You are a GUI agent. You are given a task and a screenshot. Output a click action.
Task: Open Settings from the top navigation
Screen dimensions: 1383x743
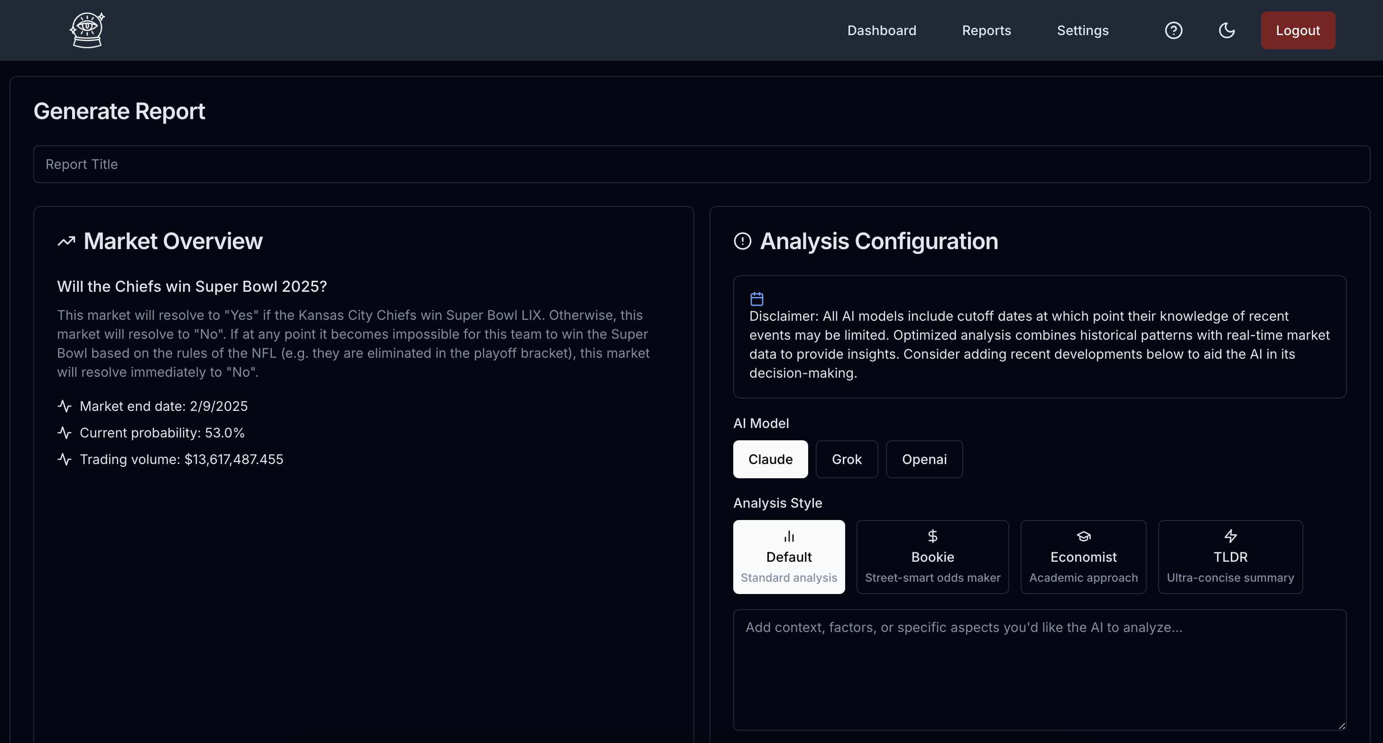click(x=1082, y=31)
